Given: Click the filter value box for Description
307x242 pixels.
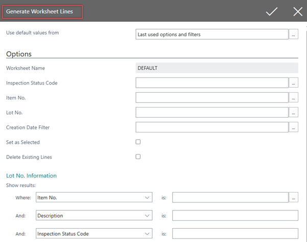Looking at the screenshot, I should coord(235,216).
